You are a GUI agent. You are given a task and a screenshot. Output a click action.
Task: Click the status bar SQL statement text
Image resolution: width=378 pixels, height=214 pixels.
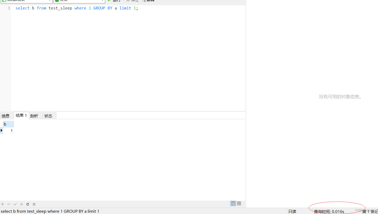tap(50, 211)
